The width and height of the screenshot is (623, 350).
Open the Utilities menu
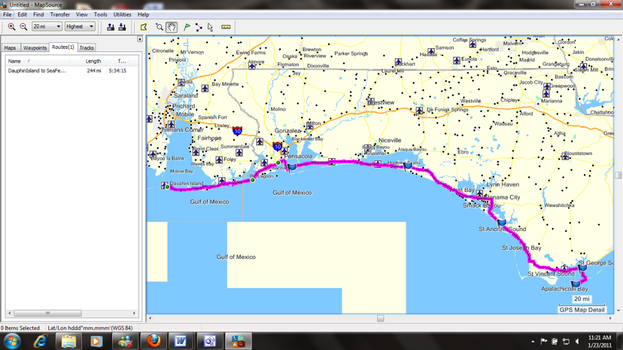coord(122,14)
